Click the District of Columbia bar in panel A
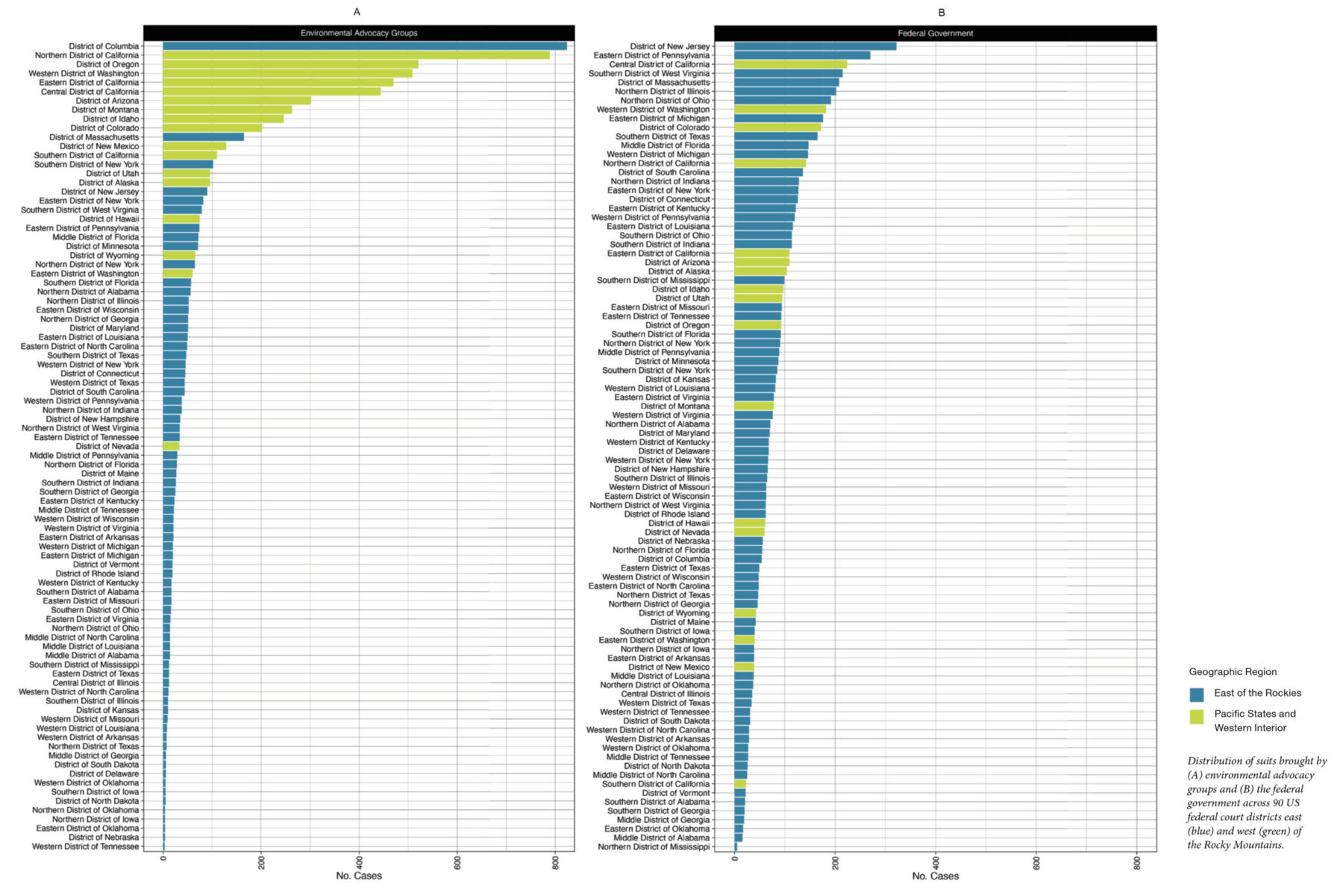This screenshot has height=892, width=1343. tap(364, 46)
